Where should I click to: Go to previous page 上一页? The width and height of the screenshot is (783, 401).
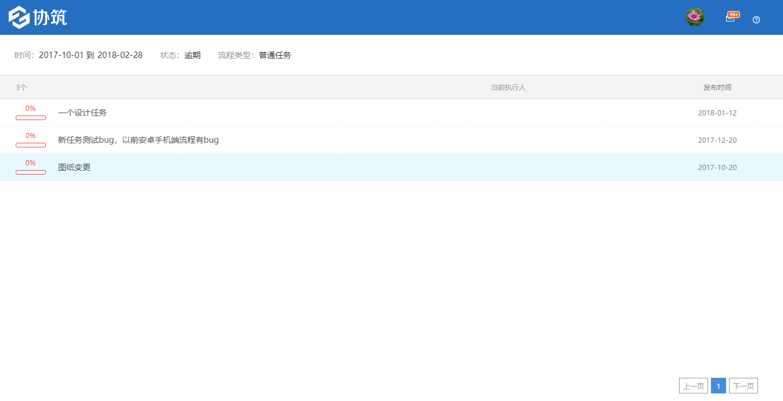tap(693, 386)
